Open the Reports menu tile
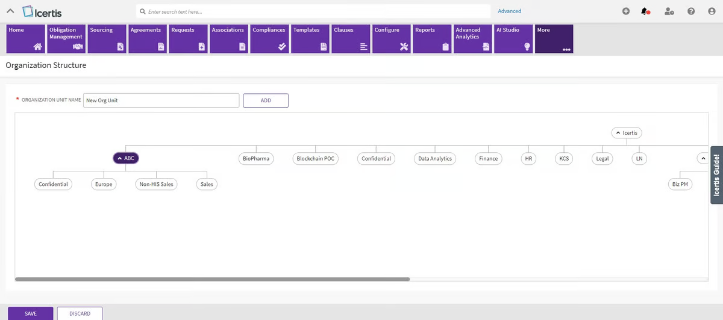 point(431,39)
